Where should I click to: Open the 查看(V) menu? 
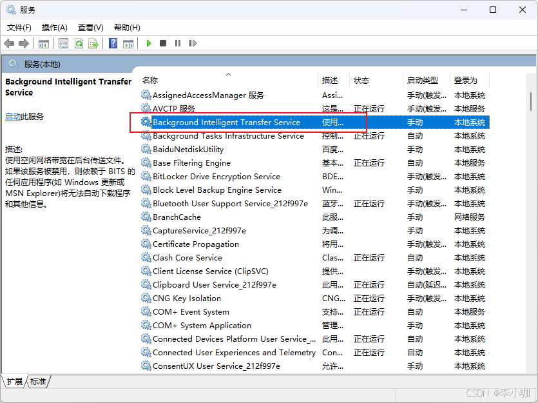(90, 28)
